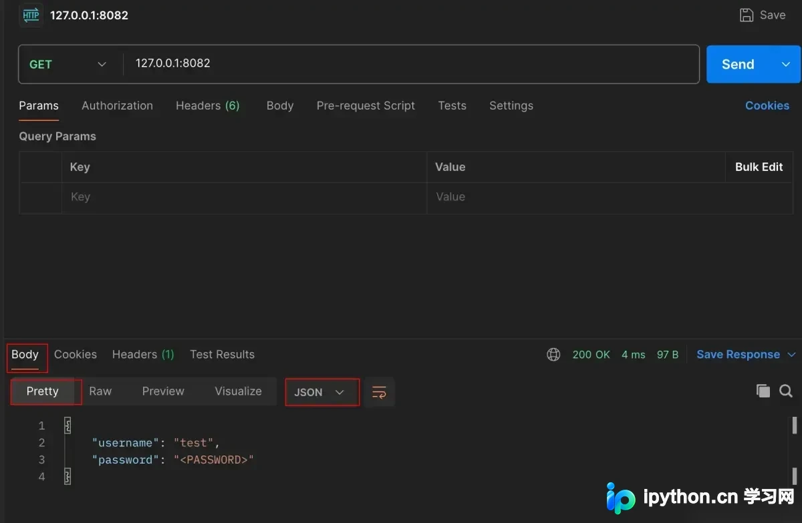Viewport: 802px width, 523px height.
Task: Copy response body with the copy icon
Action: [x=763, y=391]
